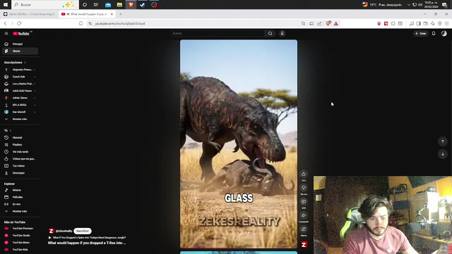Expand Mostrar más under subscriptions
The height and width of the screenshot is (254, 452).
pos(20,119)
